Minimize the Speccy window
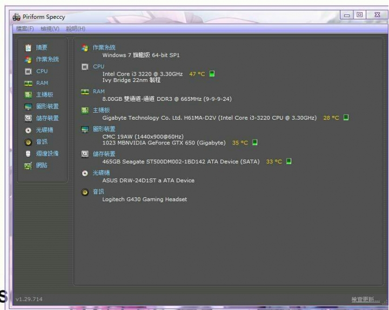 point(347,15)
